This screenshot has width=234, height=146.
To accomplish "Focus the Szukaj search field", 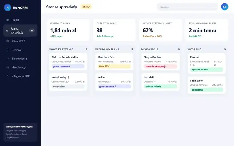I will (187, 7).
